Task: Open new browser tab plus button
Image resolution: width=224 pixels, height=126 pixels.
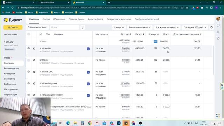Action: point(109,2)
